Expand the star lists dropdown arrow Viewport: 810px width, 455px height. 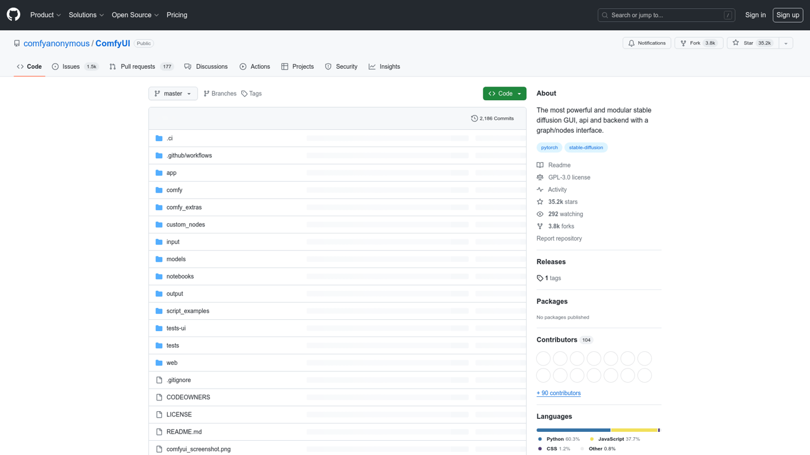(x=786, y=43)
